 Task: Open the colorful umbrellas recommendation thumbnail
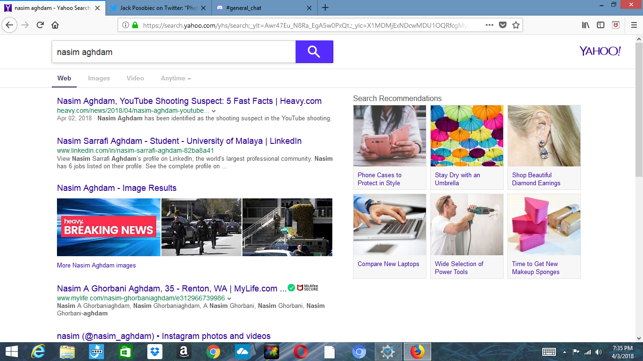(466, 135)
